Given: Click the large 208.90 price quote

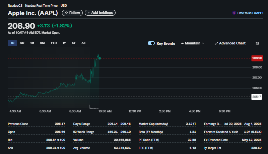Looking at the screenshot, I should coord(21,26).
